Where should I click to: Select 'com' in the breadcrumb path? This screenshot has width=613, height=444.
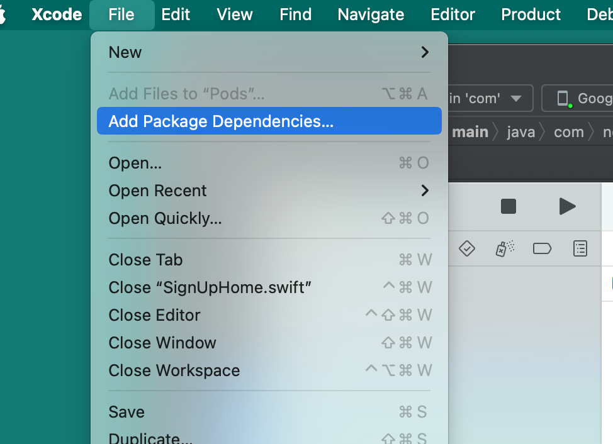pos(569,132)
